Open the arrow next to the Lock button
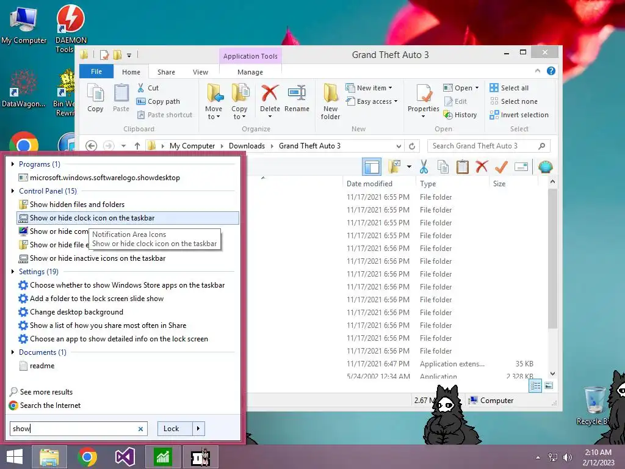 coord(198,429)
